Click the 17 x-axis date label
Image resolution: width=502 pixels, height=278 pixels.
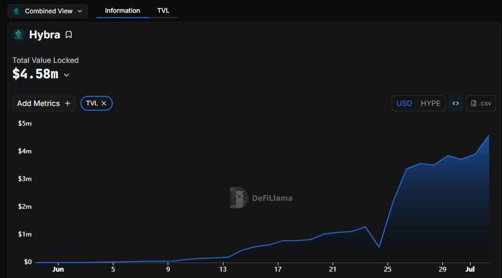tap(278, 269)
